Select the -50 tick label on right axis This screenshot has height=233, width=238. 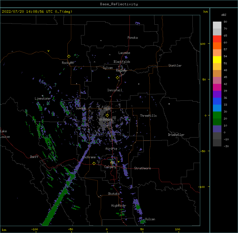coord(203,151)
